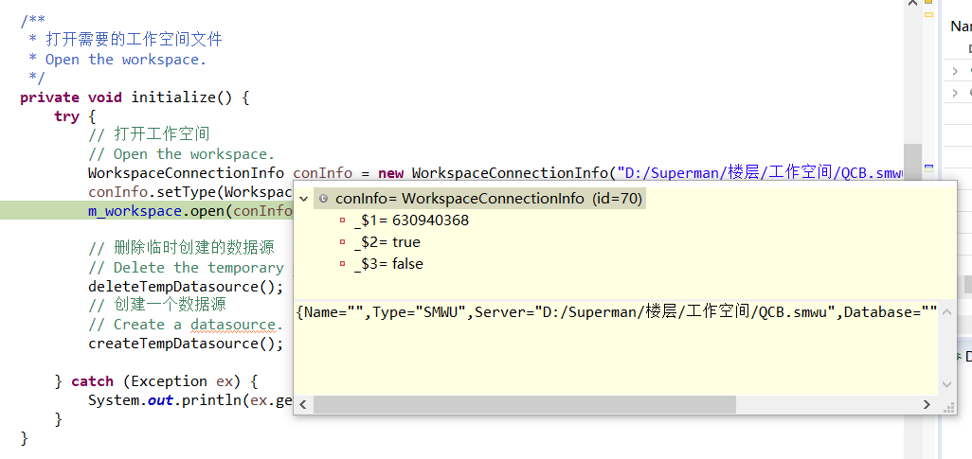This screenshot has width=972, height=459.
Task: Click the object icon beside conInfo
Action: point(323,199)
